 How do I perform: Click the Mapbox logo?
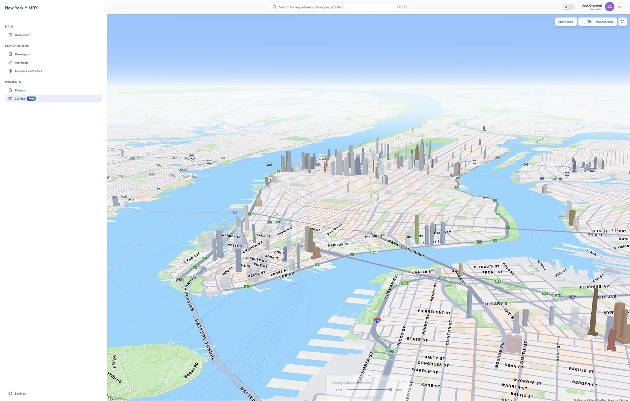click(x=118, y=398)
